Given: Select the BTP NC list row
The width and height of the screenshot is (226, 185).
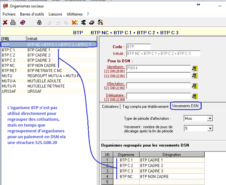Looking at the screenshot, I should coord(49,66).
